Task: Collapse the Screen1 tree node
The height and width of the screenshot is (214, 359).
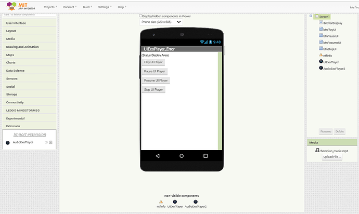Action: pos(311,16)
